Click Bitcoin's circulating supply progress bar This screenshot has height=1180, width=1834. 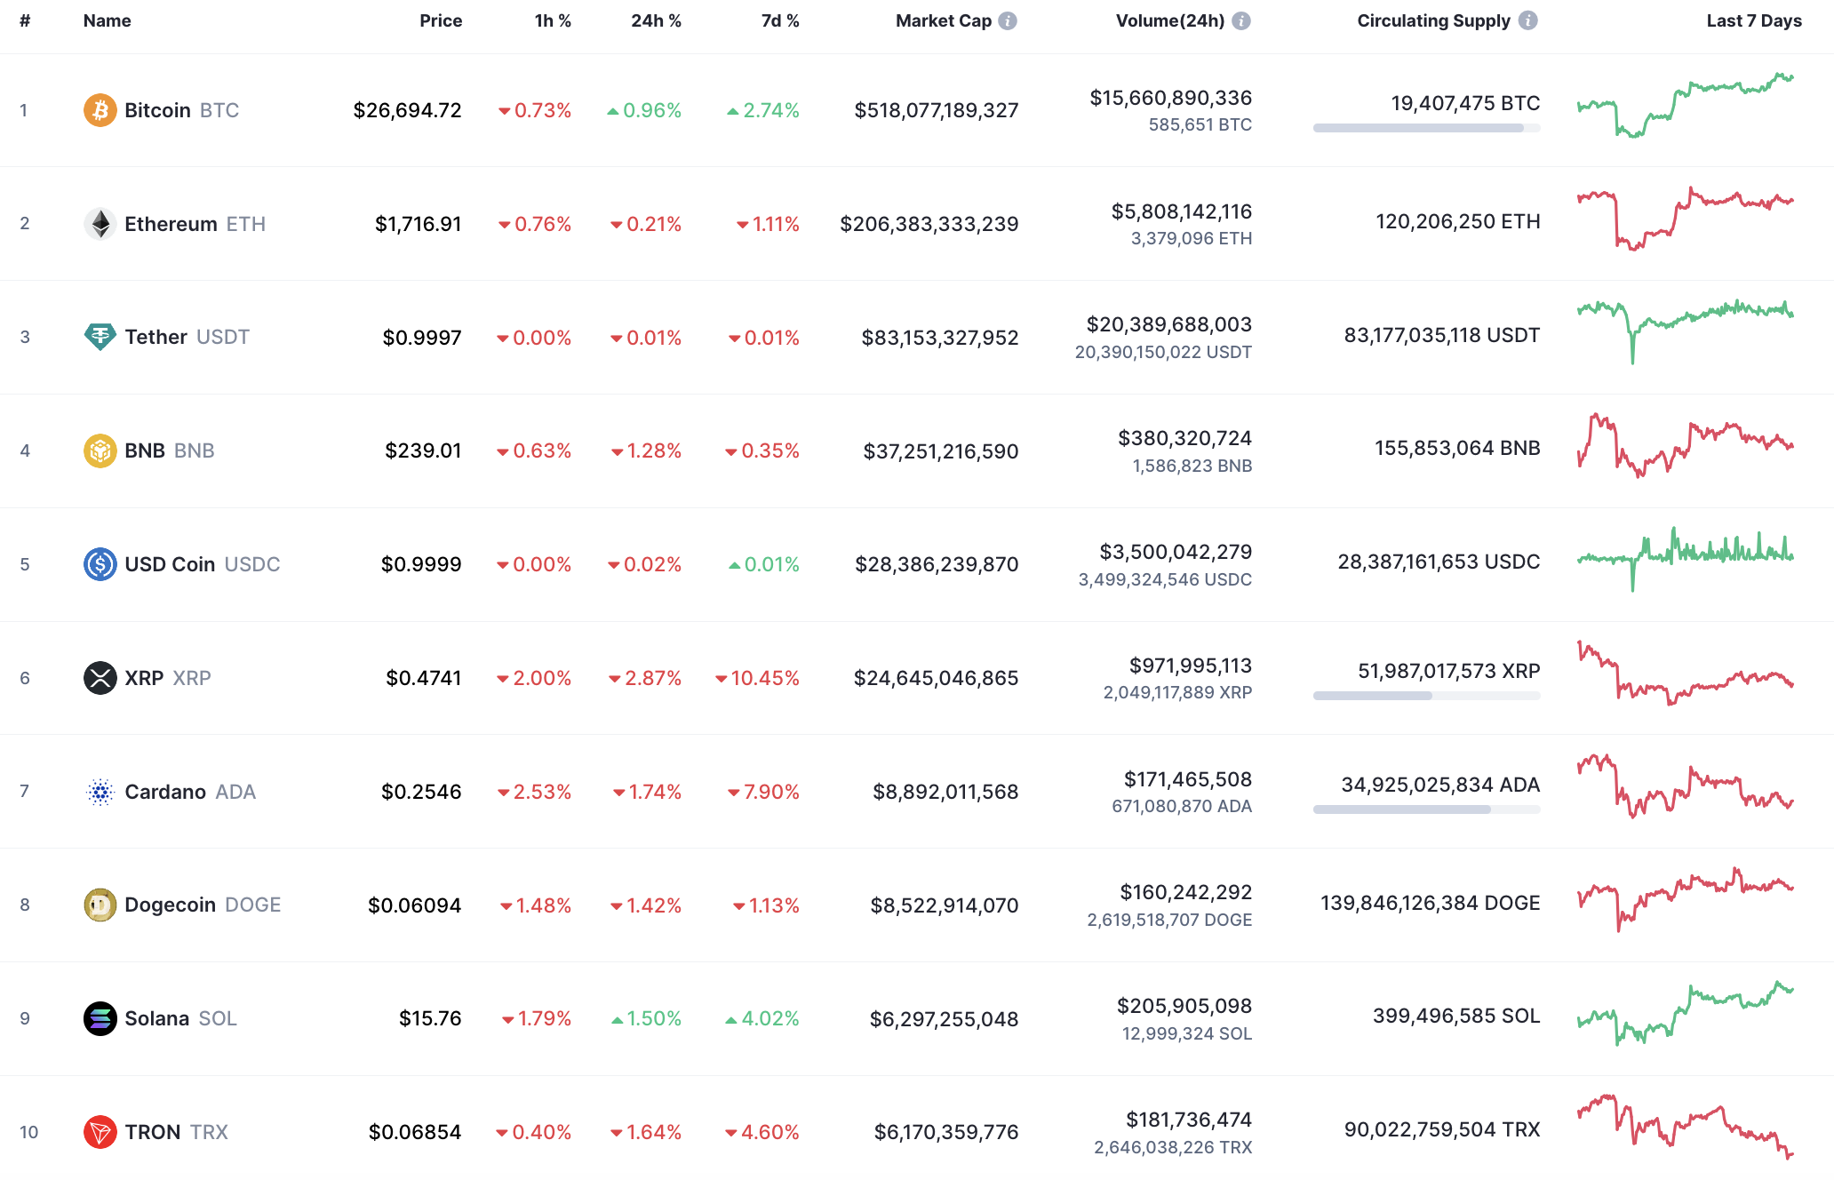click(1426, 128)
